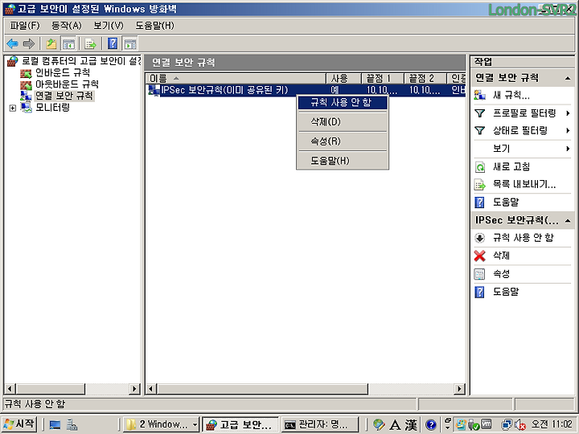The width and height of the screenshot is (579, 434).
Task: Click the 시작 Start button
Action: (x=19, y=424)
